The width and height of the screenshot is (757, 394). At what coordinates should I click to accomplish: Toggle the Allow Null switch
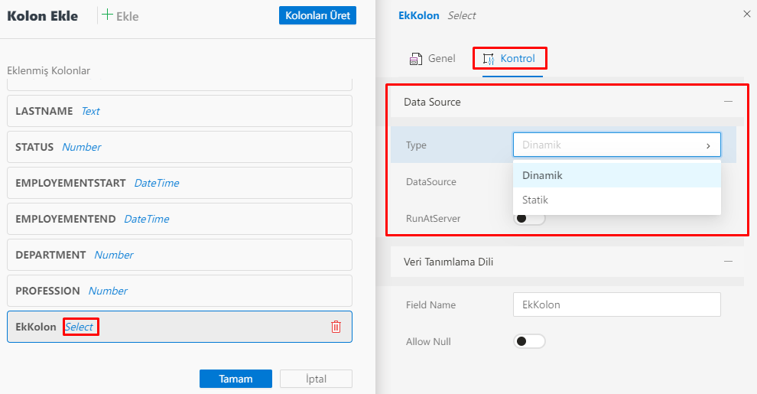pos(529,341)
